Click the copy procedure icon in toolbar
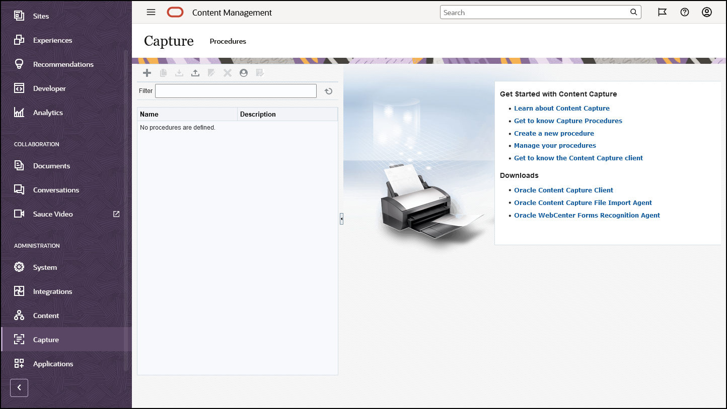Screen dimensions: 727x409 click(163, 73)
